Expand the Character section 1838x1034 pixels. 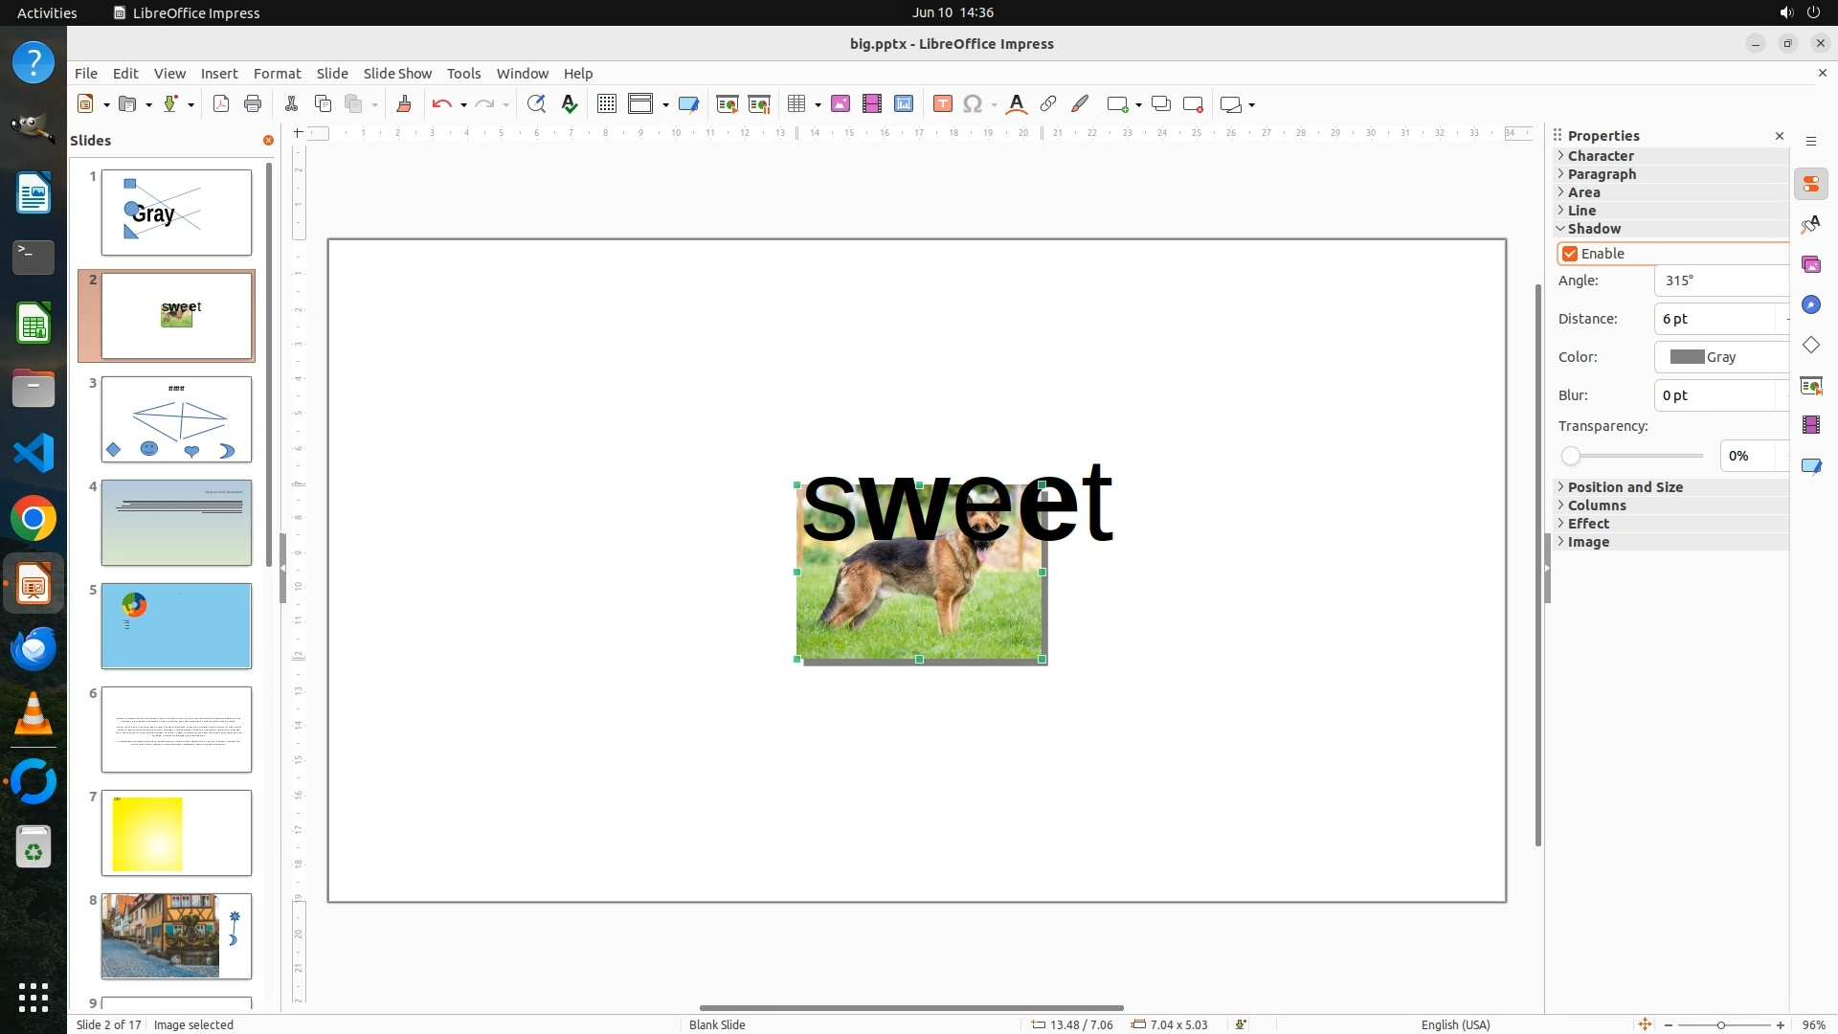pyautogui.click(x=1601, y=156)
